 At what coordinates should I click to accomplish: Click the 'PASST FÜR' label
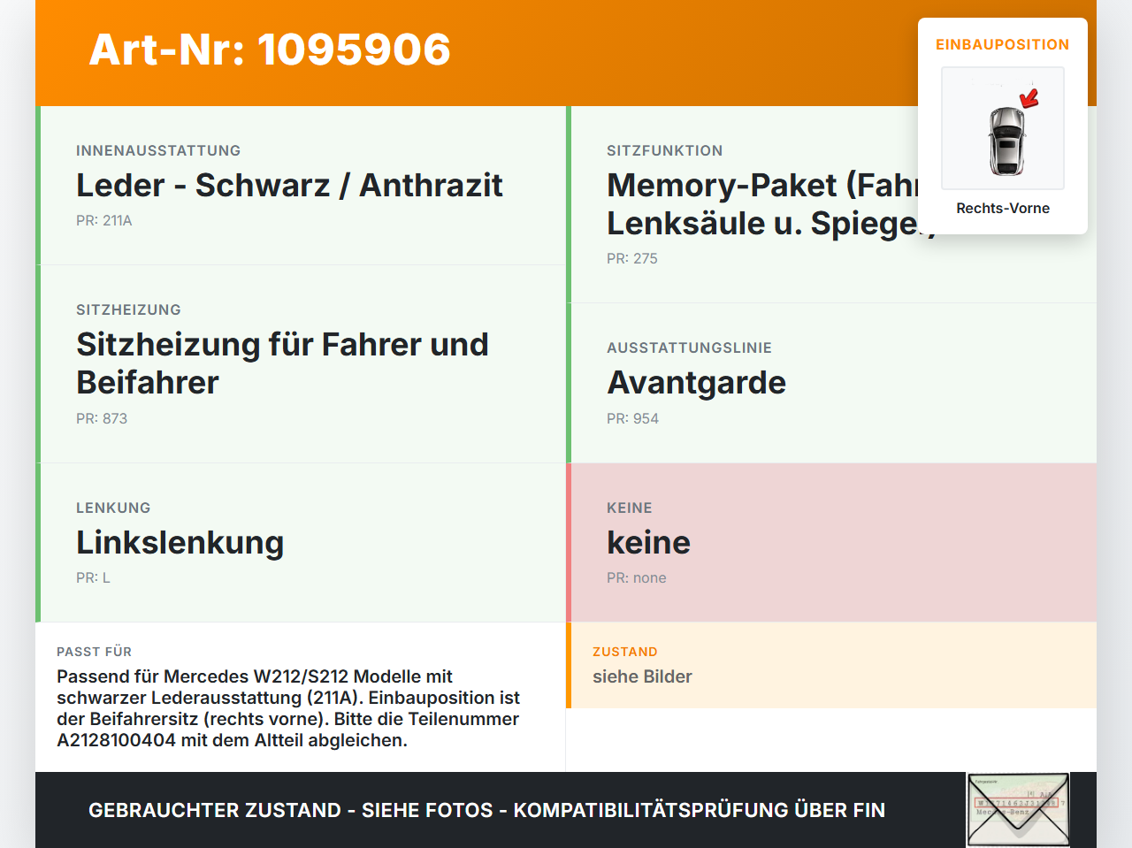(94, 652)
